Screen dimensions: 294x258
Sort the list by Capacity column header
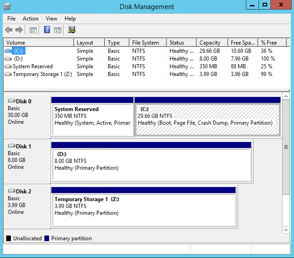(210, 43)
